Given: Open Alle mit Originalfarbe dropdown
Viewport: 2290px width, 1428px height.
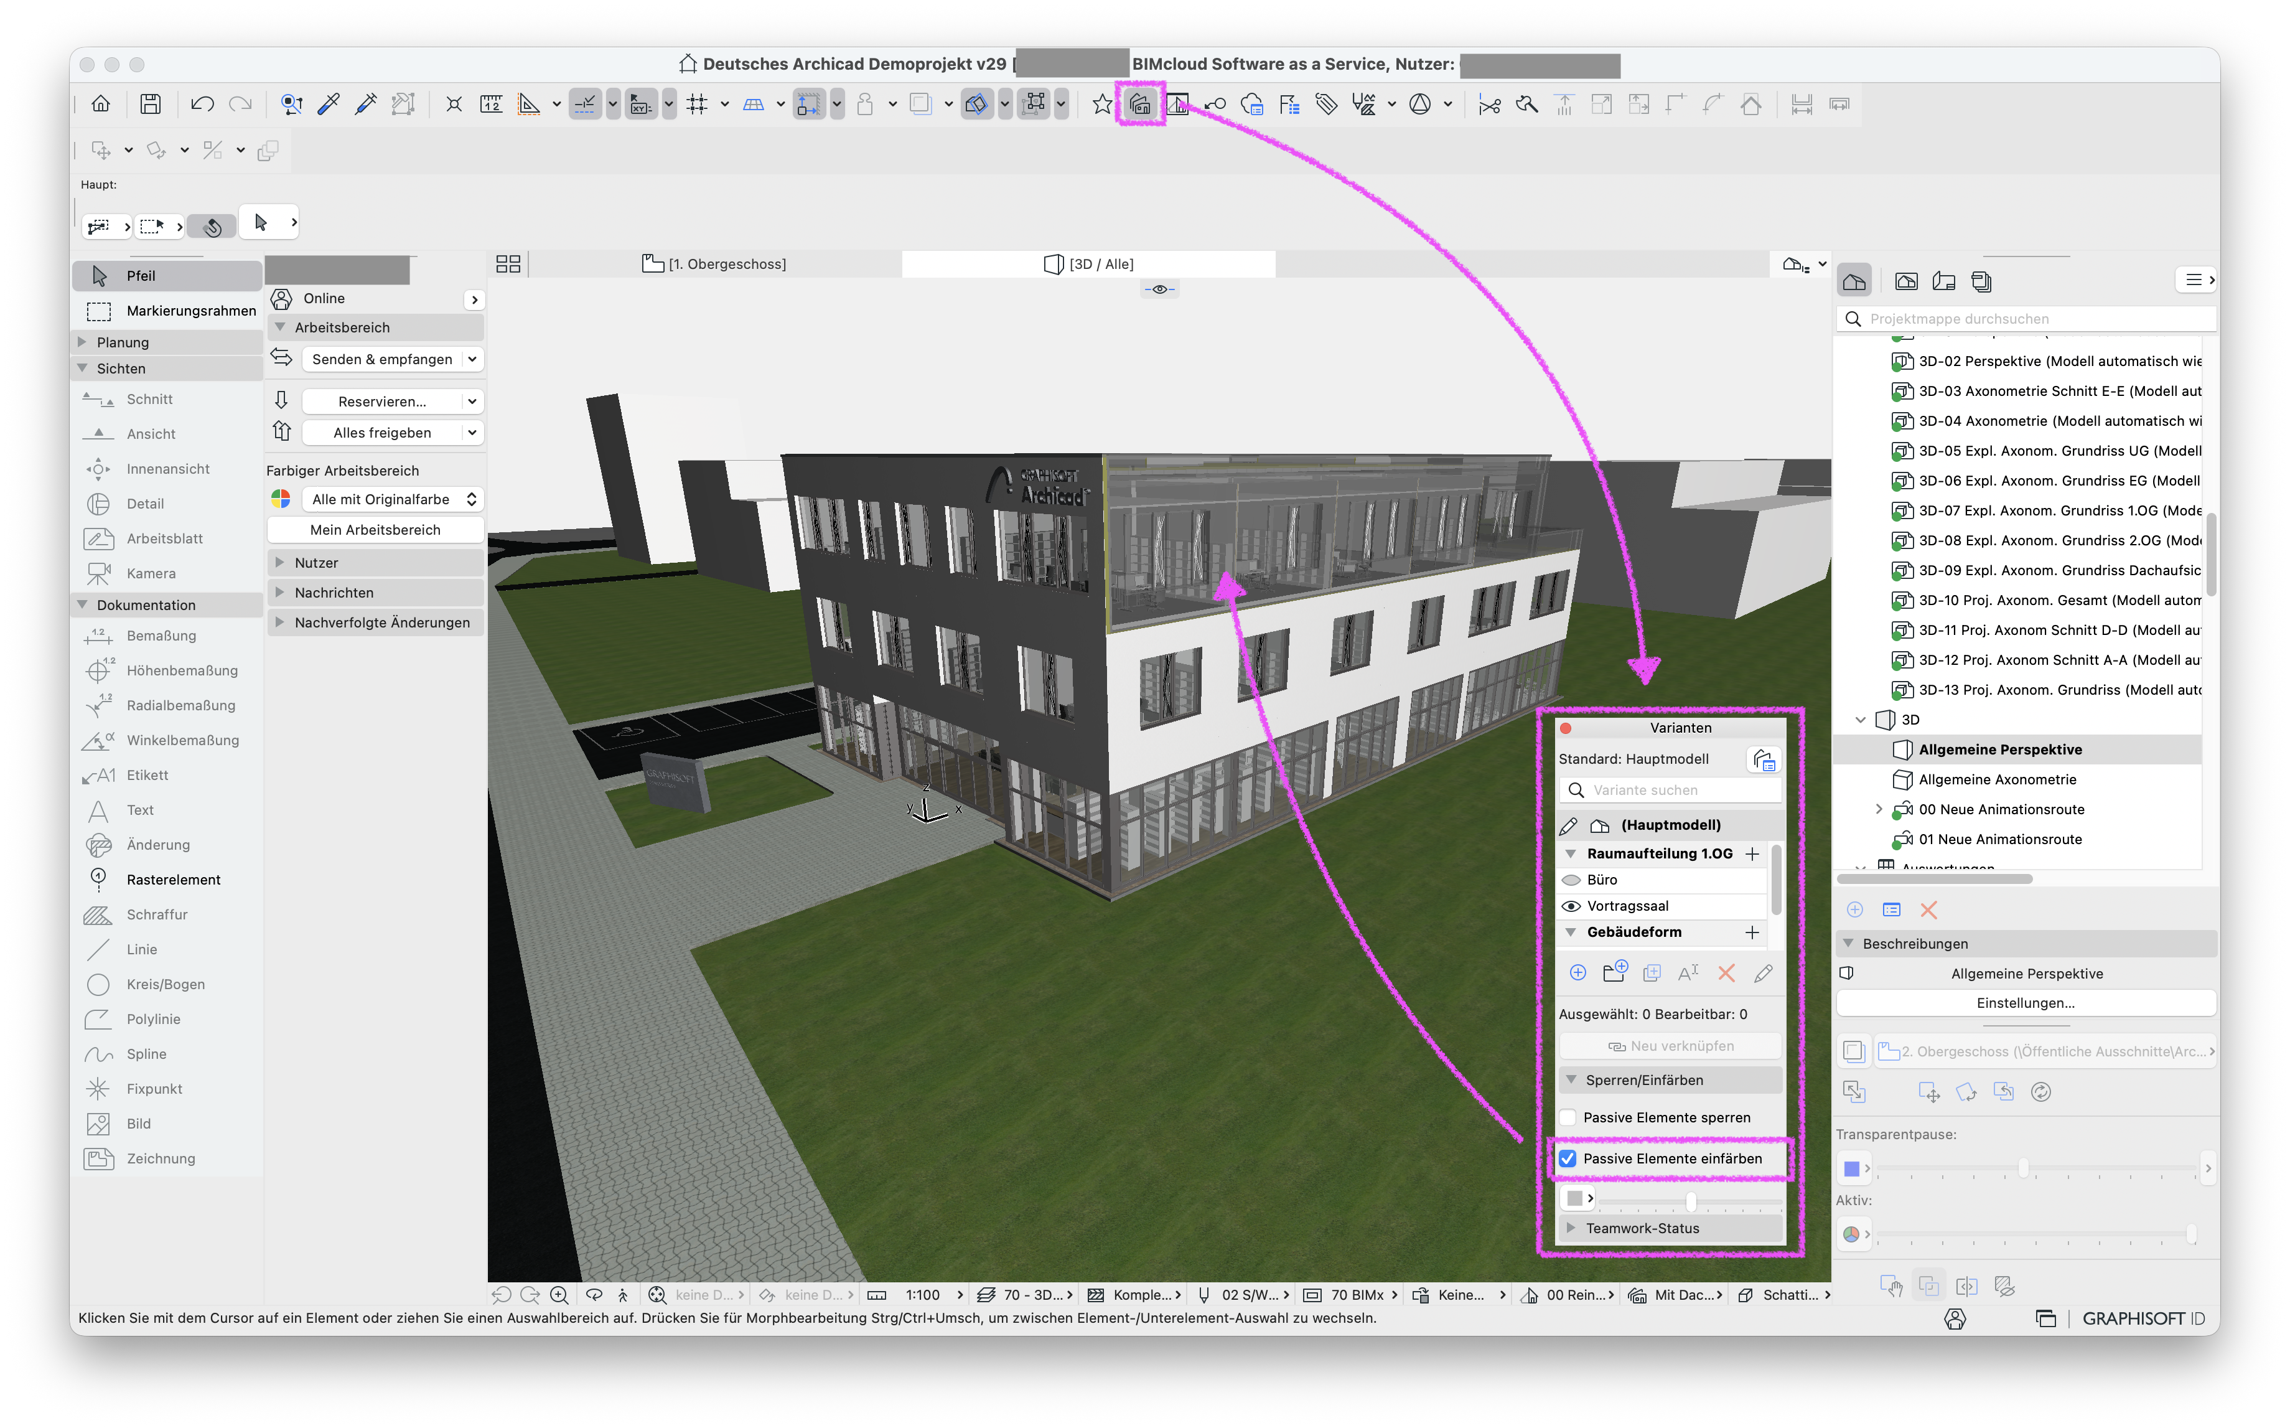Looking at the screenshot, I should 393,500.
